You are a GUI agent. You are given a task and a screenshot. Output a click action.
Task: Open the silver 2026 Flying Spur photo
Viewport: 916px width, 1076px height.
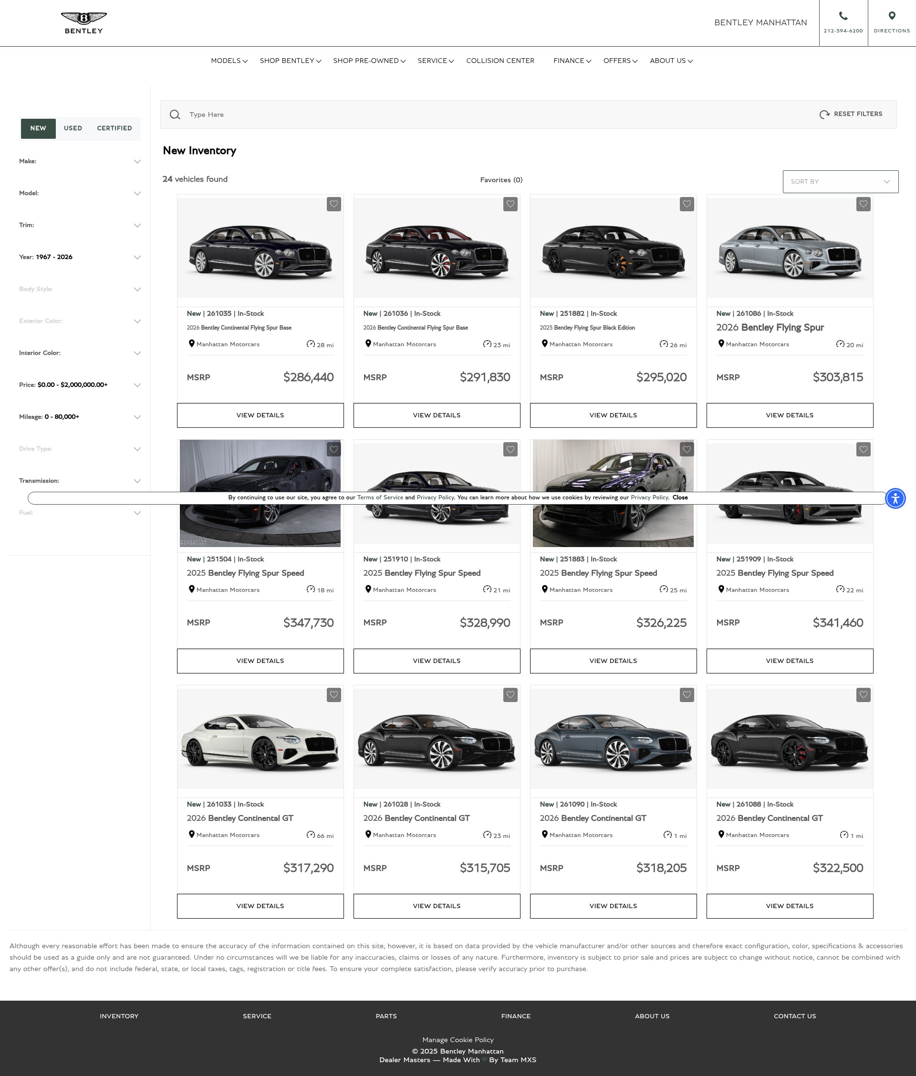tap(790, 248)
